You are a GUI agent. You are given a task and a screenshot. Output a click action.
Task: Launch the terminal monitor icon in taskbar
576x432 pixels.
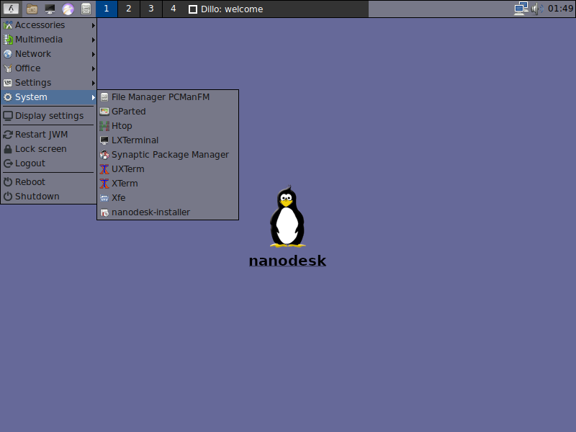tap(50, 9)
